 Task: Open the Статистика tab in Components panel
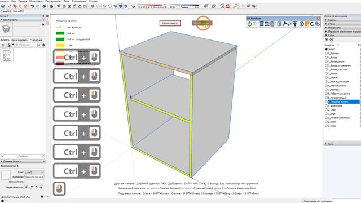pos(36,40)
